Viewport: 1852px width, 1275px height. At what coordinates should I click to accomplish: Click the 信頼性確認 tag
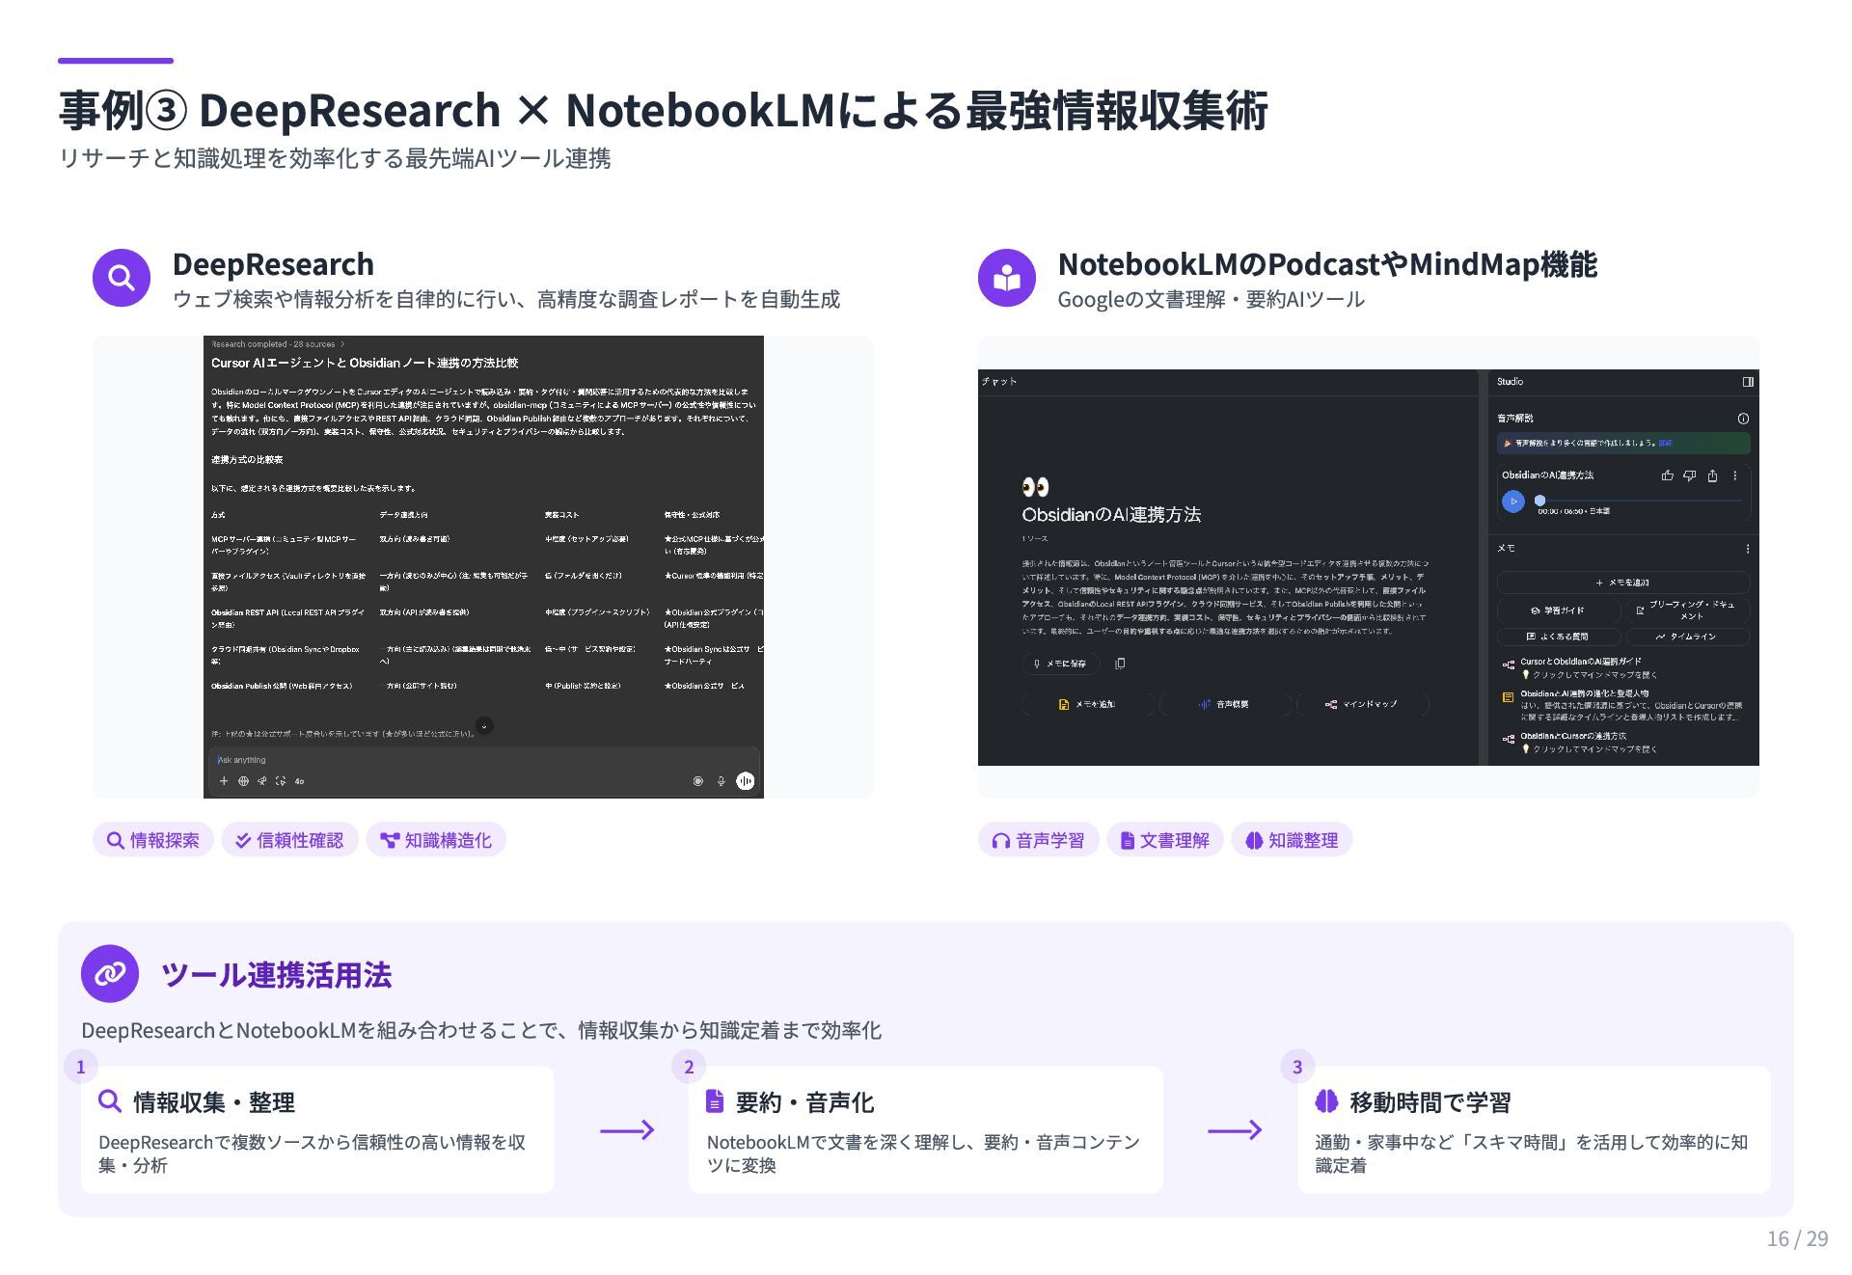tap(289, 840)
